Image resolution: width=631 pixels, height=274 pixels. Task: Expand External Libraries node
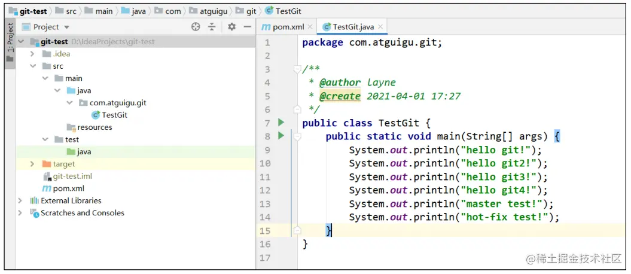[20, 201]
